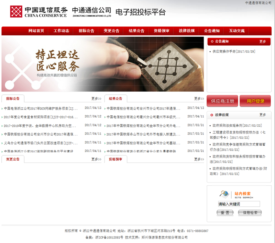Screen dimensions: 275x243
Task: Switch to the 资格预审 tab
Action: [115, 159]
